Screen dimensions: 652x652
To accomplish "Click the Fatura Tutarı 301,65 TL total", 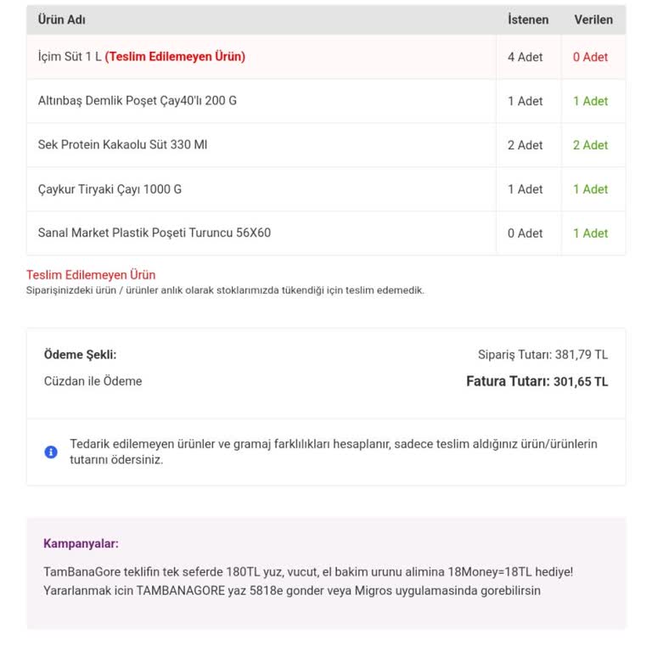I will coord(537,381).
